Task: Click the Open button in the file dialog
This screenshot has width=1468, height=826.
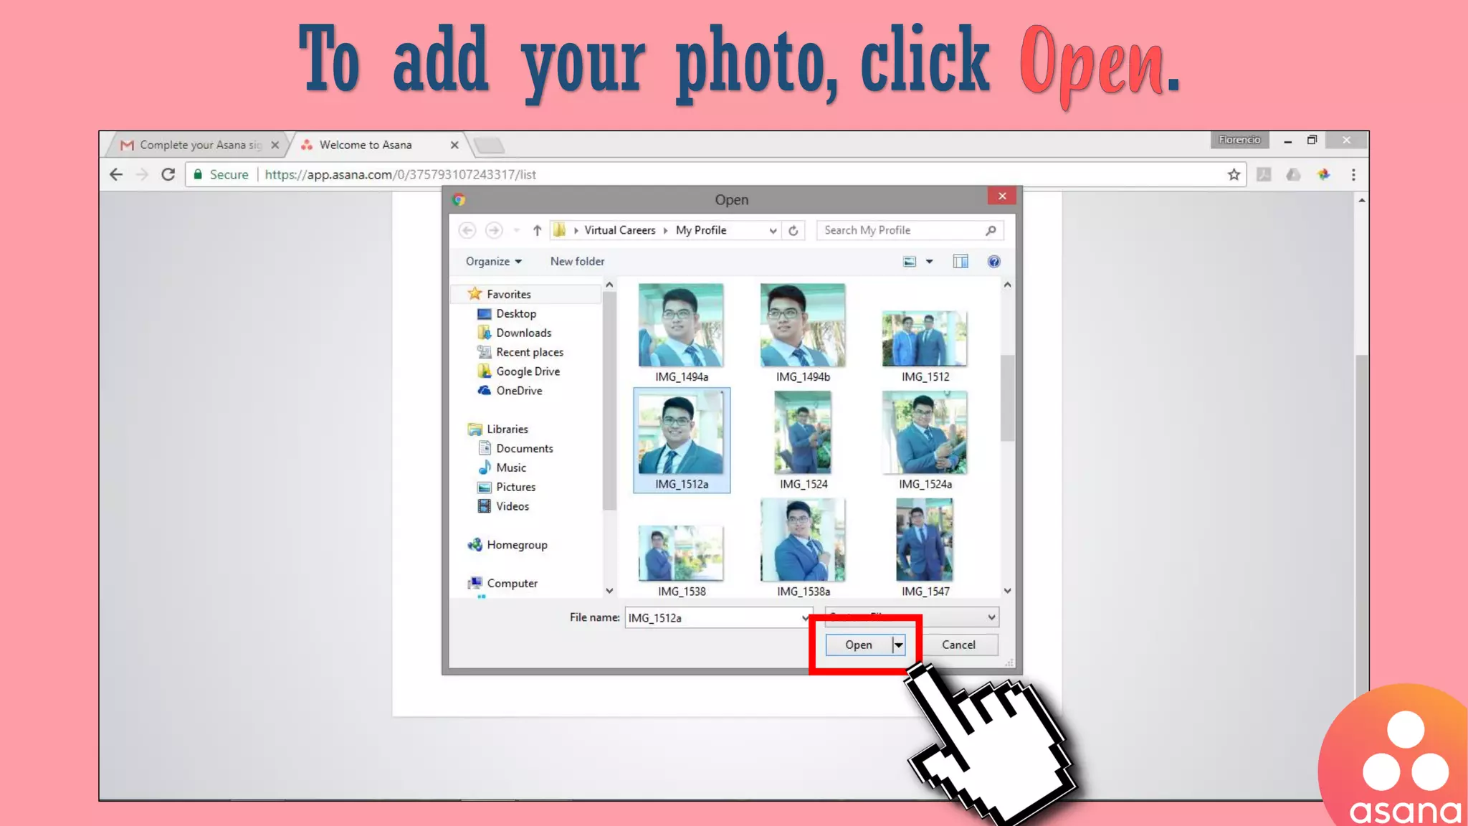Action: click(859, 645)
